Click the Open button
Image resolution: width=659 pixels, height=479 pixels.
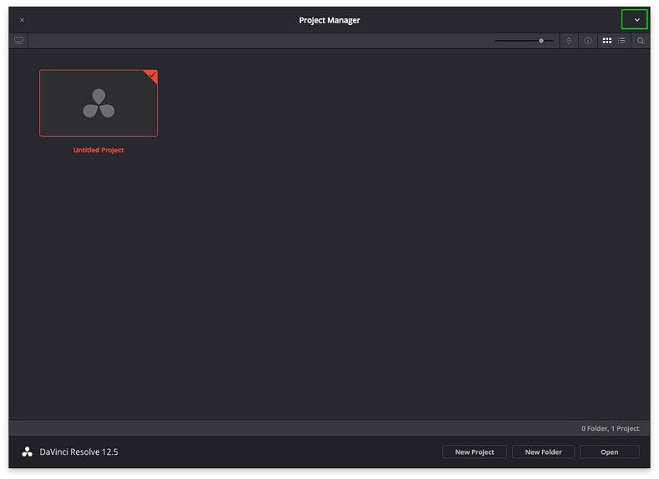point(610,452)
